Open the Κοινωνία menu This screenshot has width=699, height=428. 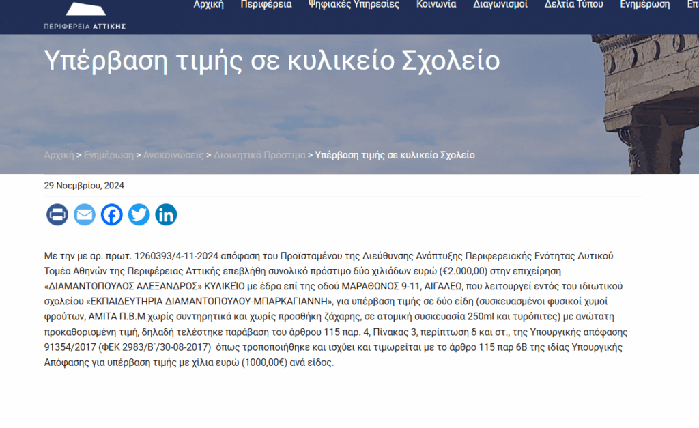tap(436, 5)
